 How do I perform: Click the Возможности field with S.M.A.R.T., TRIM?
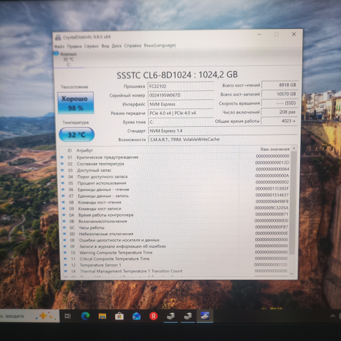223,139
